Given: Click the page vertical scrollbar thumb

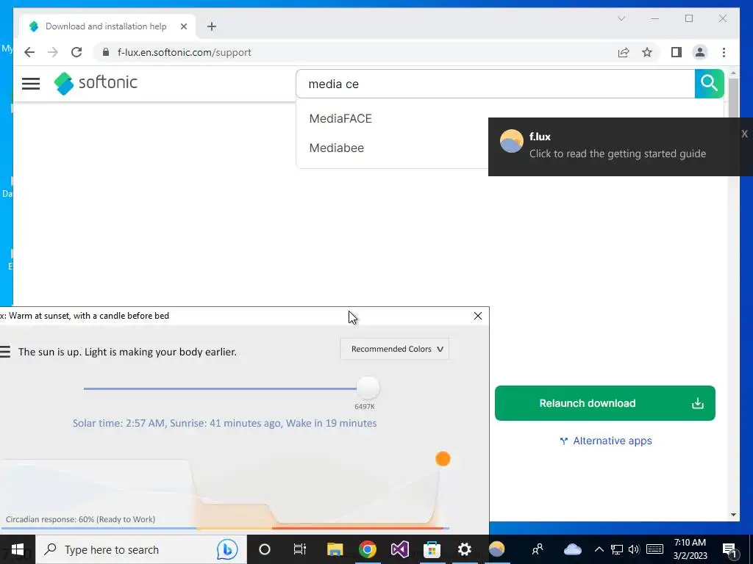Looking at the screenshot, I should point(733,99).
